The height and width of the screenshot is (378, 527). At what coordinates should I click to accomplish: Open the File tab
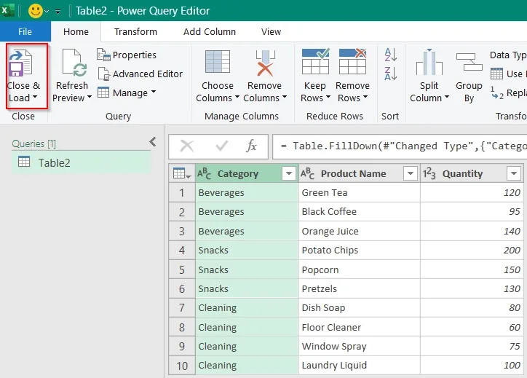coord(25,31)
